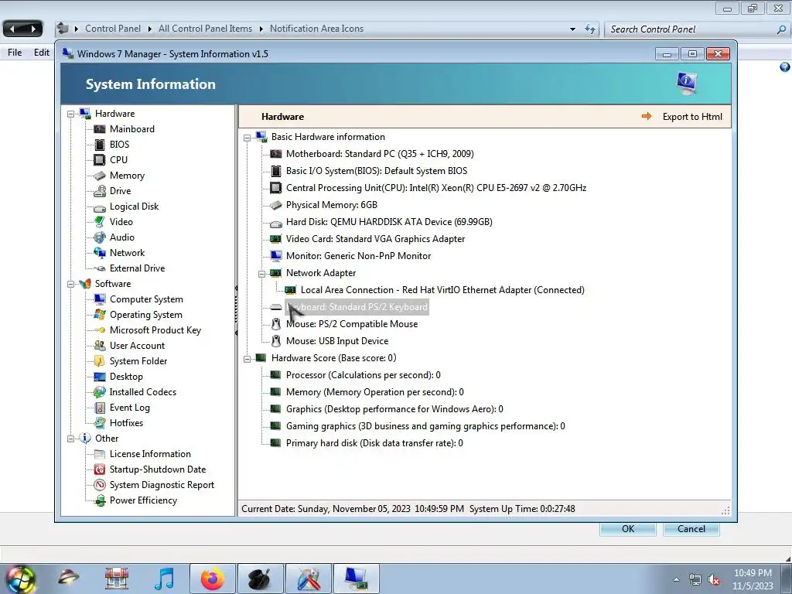
Task: Open the User Account icon
Action: point(100,346)
